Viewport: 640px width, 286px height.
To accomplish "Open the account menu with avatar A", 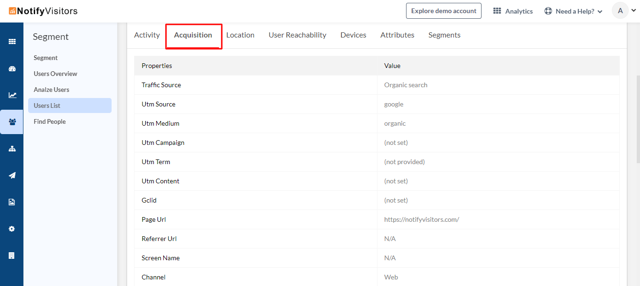I will (x=624, y=11).
